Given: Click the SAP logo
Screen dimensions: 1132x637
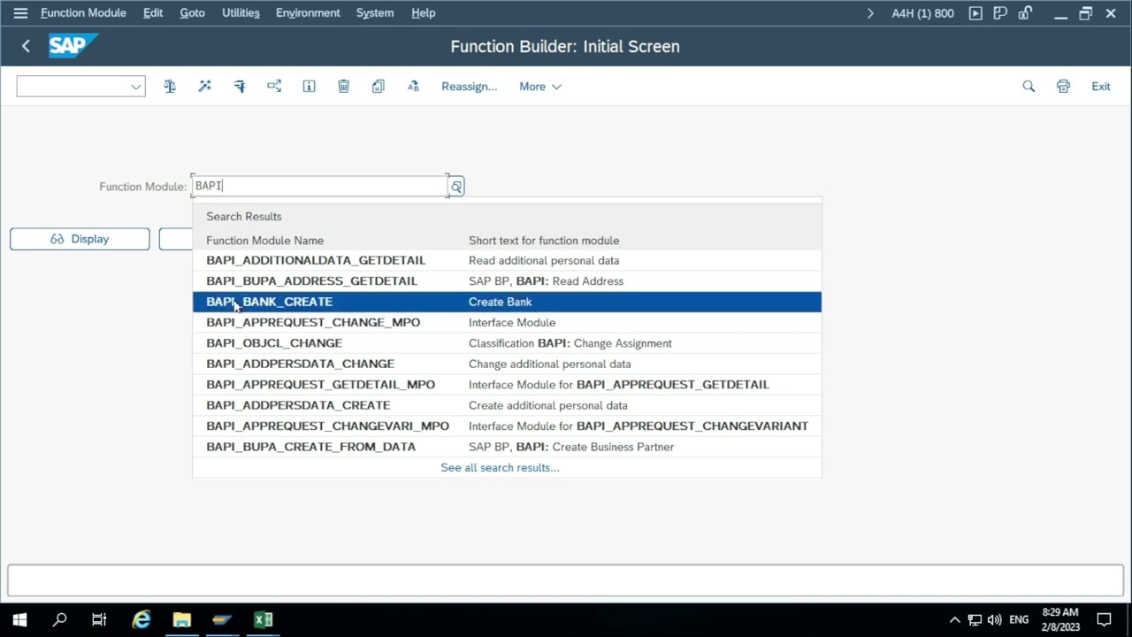Looking at the screenshot, I should 73,45.
